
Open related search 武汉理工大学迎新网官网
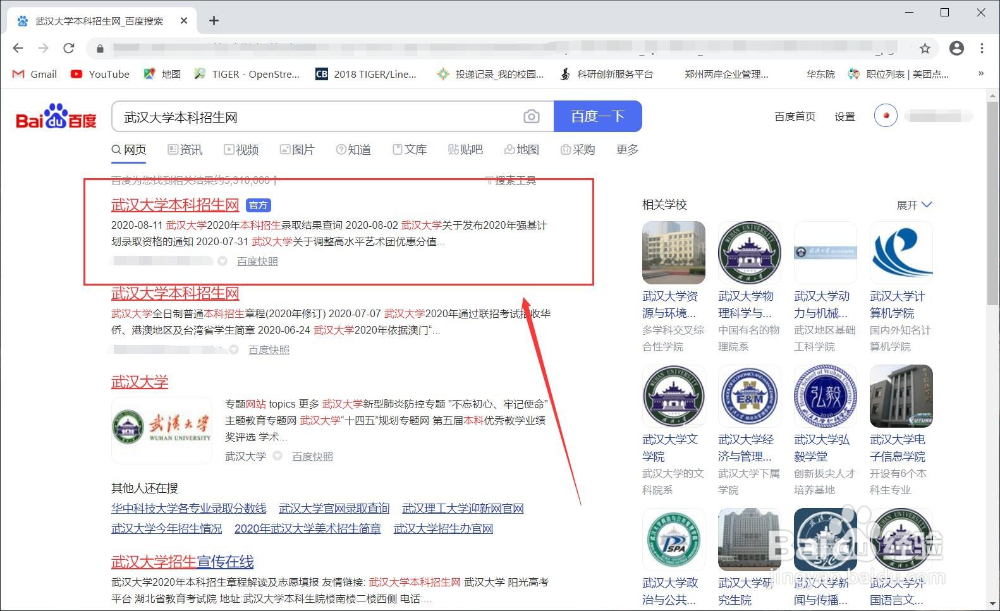pos(463,508)
